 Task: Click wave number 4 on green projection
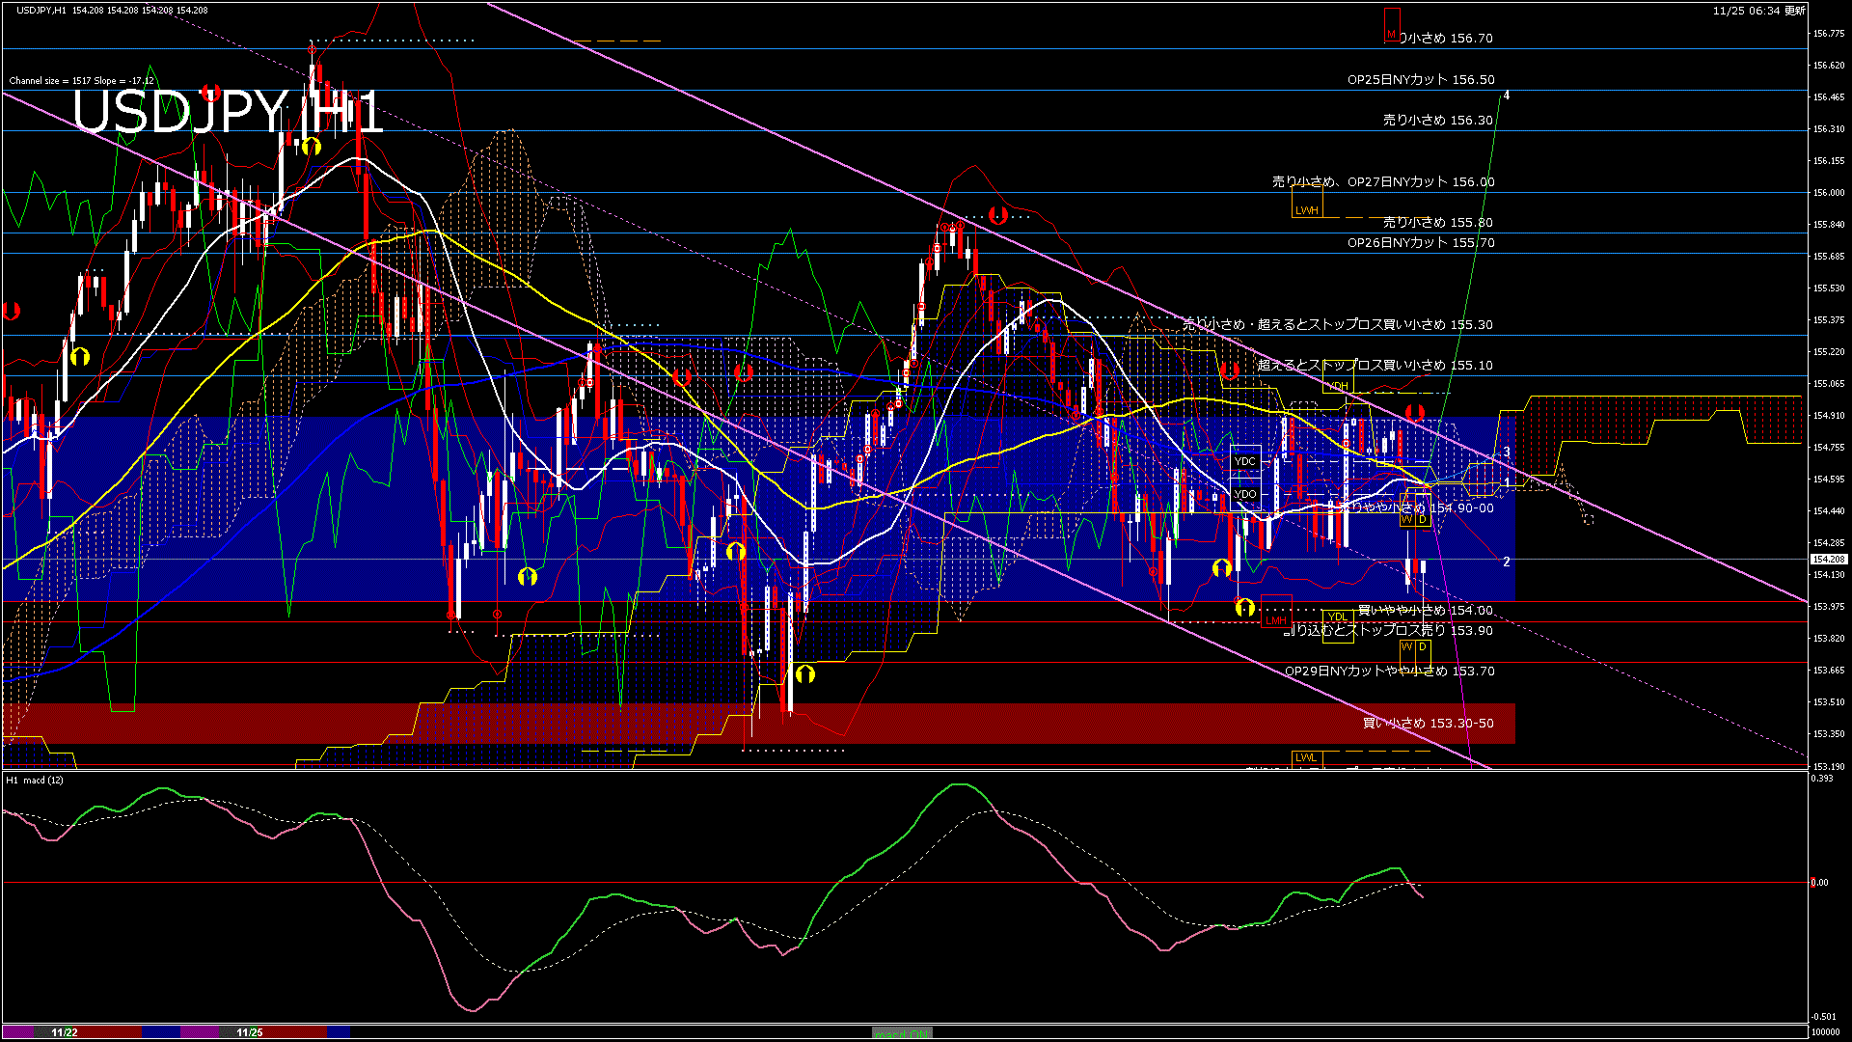(x=1507, y=96)
